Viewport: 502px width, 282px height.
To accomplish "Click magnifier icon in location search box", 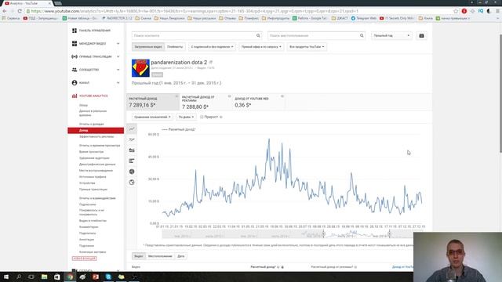I will tap(362, 35).
